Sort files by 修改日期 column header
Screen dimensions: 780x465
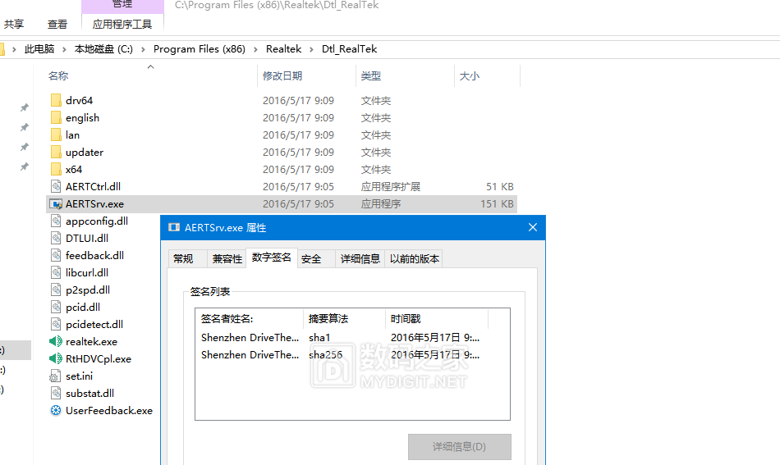pyautogui.click(x=282, y=75)
